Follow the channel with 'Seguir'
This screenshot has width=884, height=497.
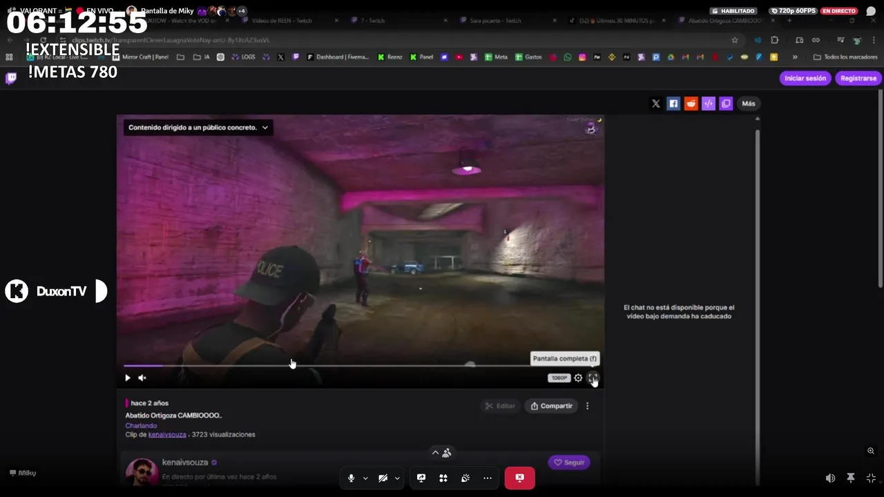(569, 462)
